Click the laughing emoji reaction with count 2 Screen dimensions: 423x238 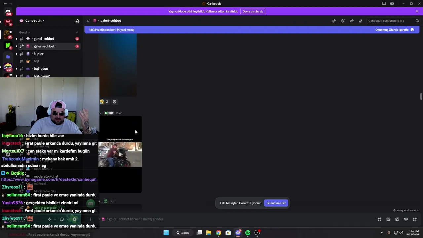point(104,102)
